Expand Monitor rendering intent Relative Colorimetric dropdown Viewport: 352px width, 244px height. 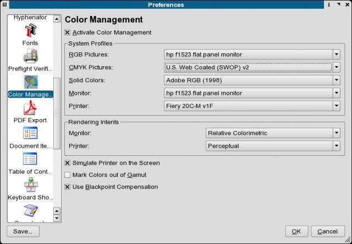(x=273, y=133)
